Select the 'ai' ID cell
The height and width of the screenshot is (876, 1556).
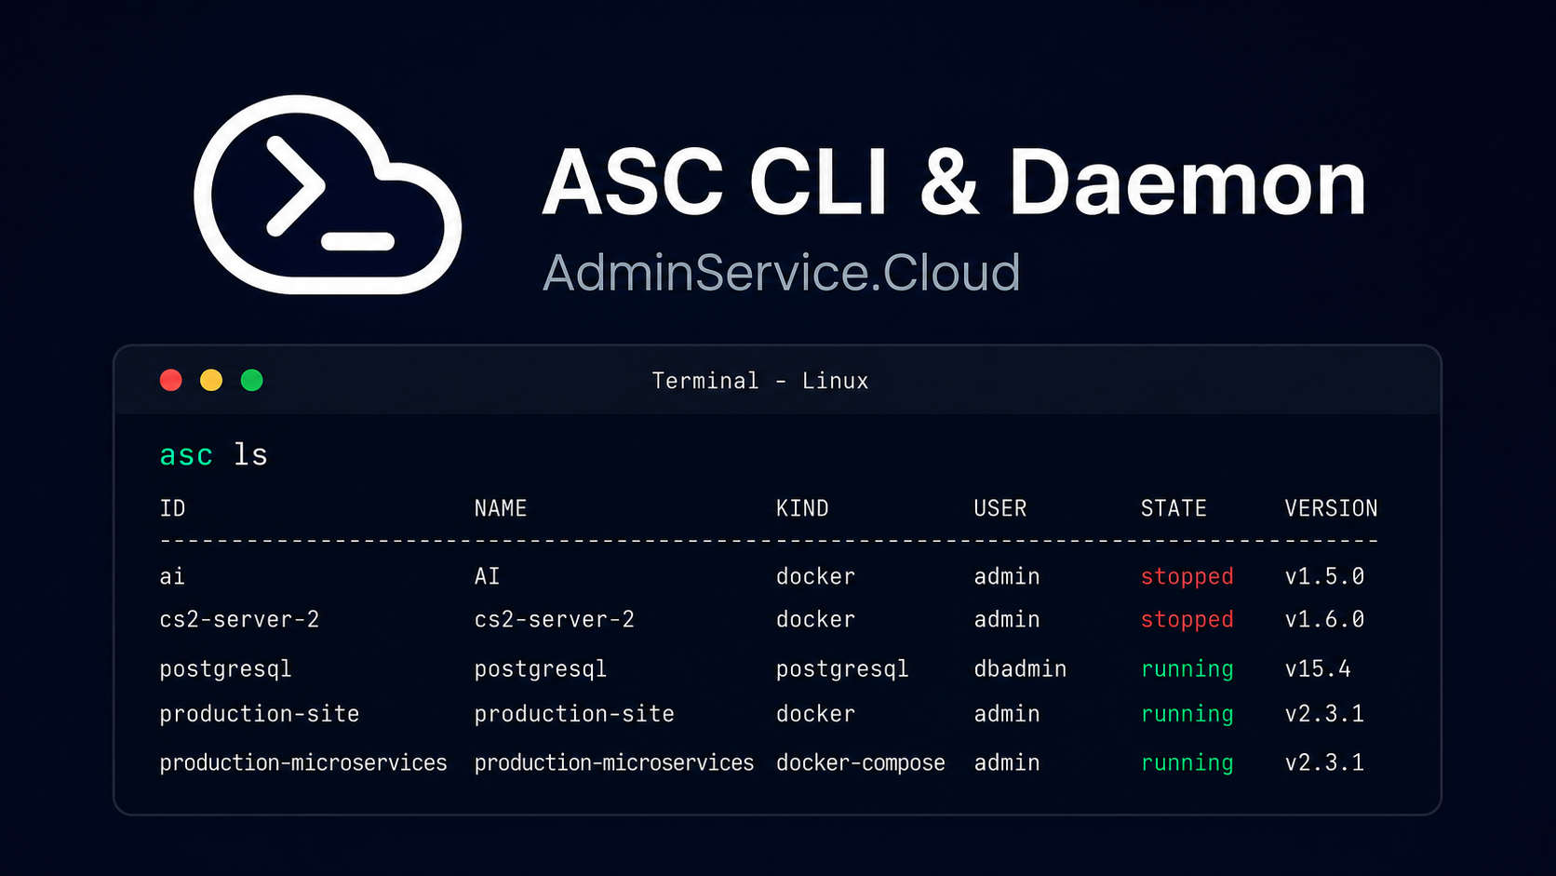(172, 576)
